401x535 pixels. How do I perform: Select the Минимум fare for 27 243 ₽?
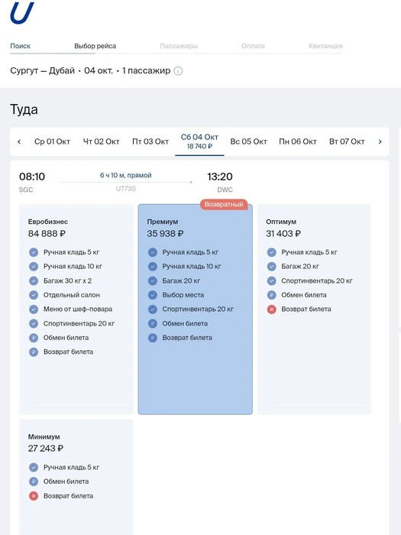pyautogui.click(x=76, y=477)
